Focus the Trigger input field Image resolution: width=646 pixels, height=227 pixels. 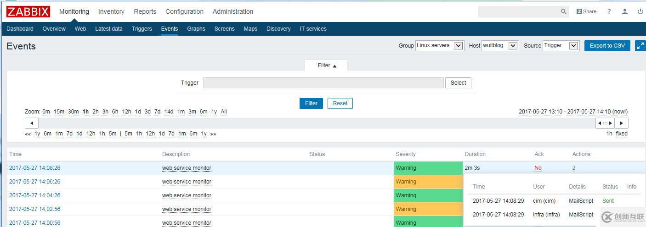click(x=323, y=83)
